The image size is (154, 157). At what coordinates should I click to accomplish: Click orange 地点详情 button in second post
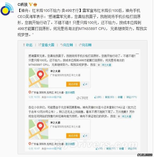[x=73, y=136]
